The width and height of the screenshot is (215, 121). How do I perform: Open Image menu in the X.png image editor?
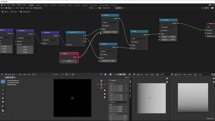coord(152,74)
